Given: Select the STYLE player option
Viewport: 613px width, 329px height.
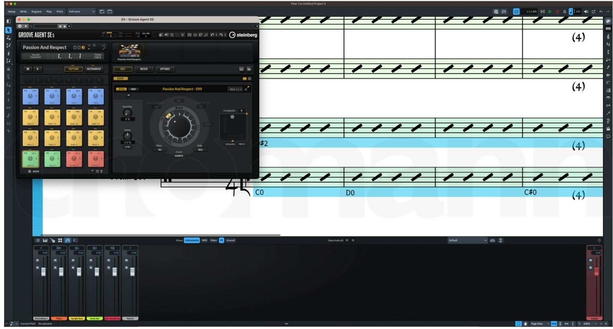Looking at the screenshot, I should click(x=122, y=89).
